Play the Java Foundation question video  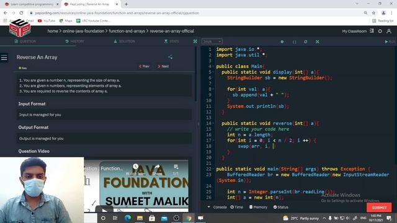tap(104, 209)
